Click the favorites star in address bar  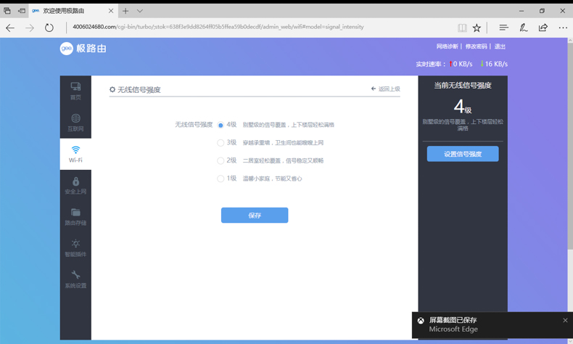(x=477, y=28)
